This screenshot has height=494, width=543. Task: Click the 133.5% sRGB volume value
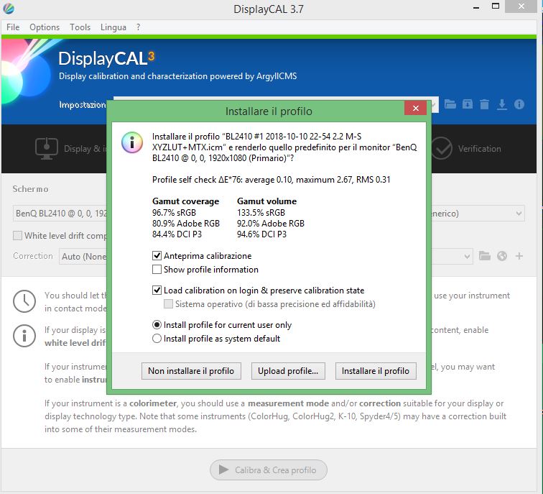261,213
